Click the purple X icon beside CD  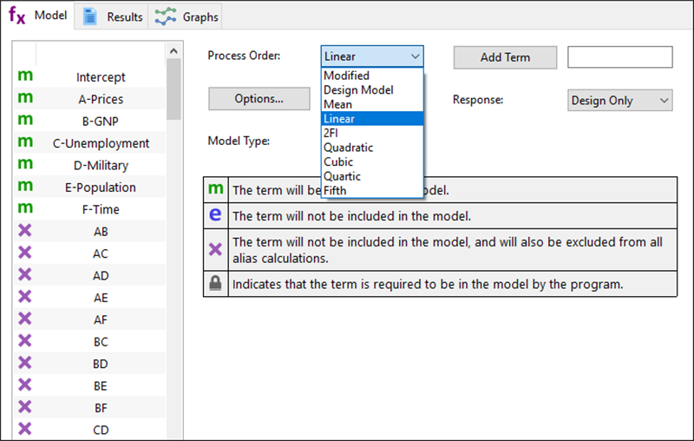click(x=25, y=427)
